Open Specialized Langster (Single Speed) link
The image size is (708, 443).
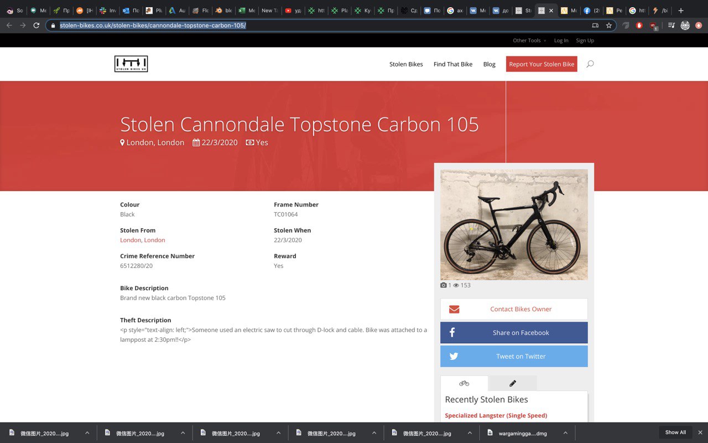[x=496, y=415]
